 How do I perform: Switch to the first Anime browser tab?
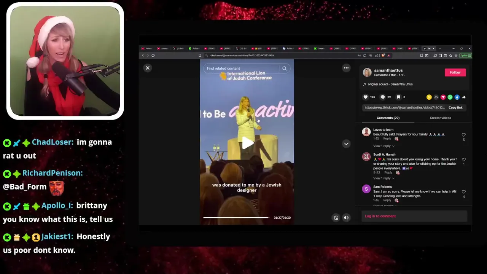click(147, 48)
